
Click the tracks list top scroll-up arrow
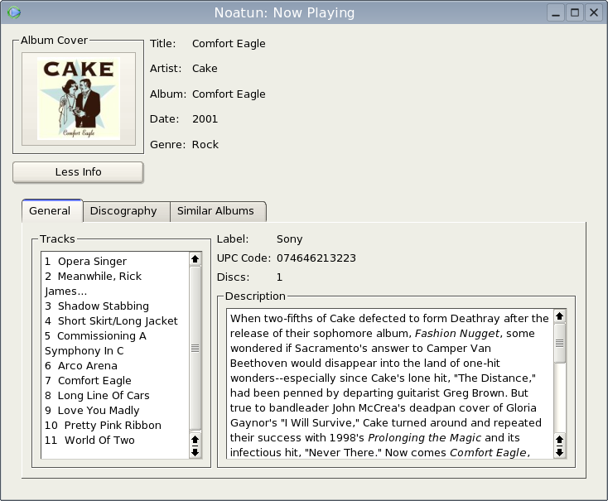click(195, 258)
